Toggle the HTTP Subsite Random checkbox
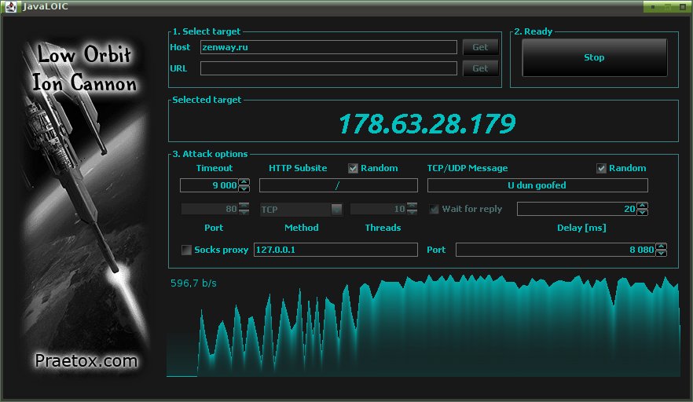 [353, 168]
